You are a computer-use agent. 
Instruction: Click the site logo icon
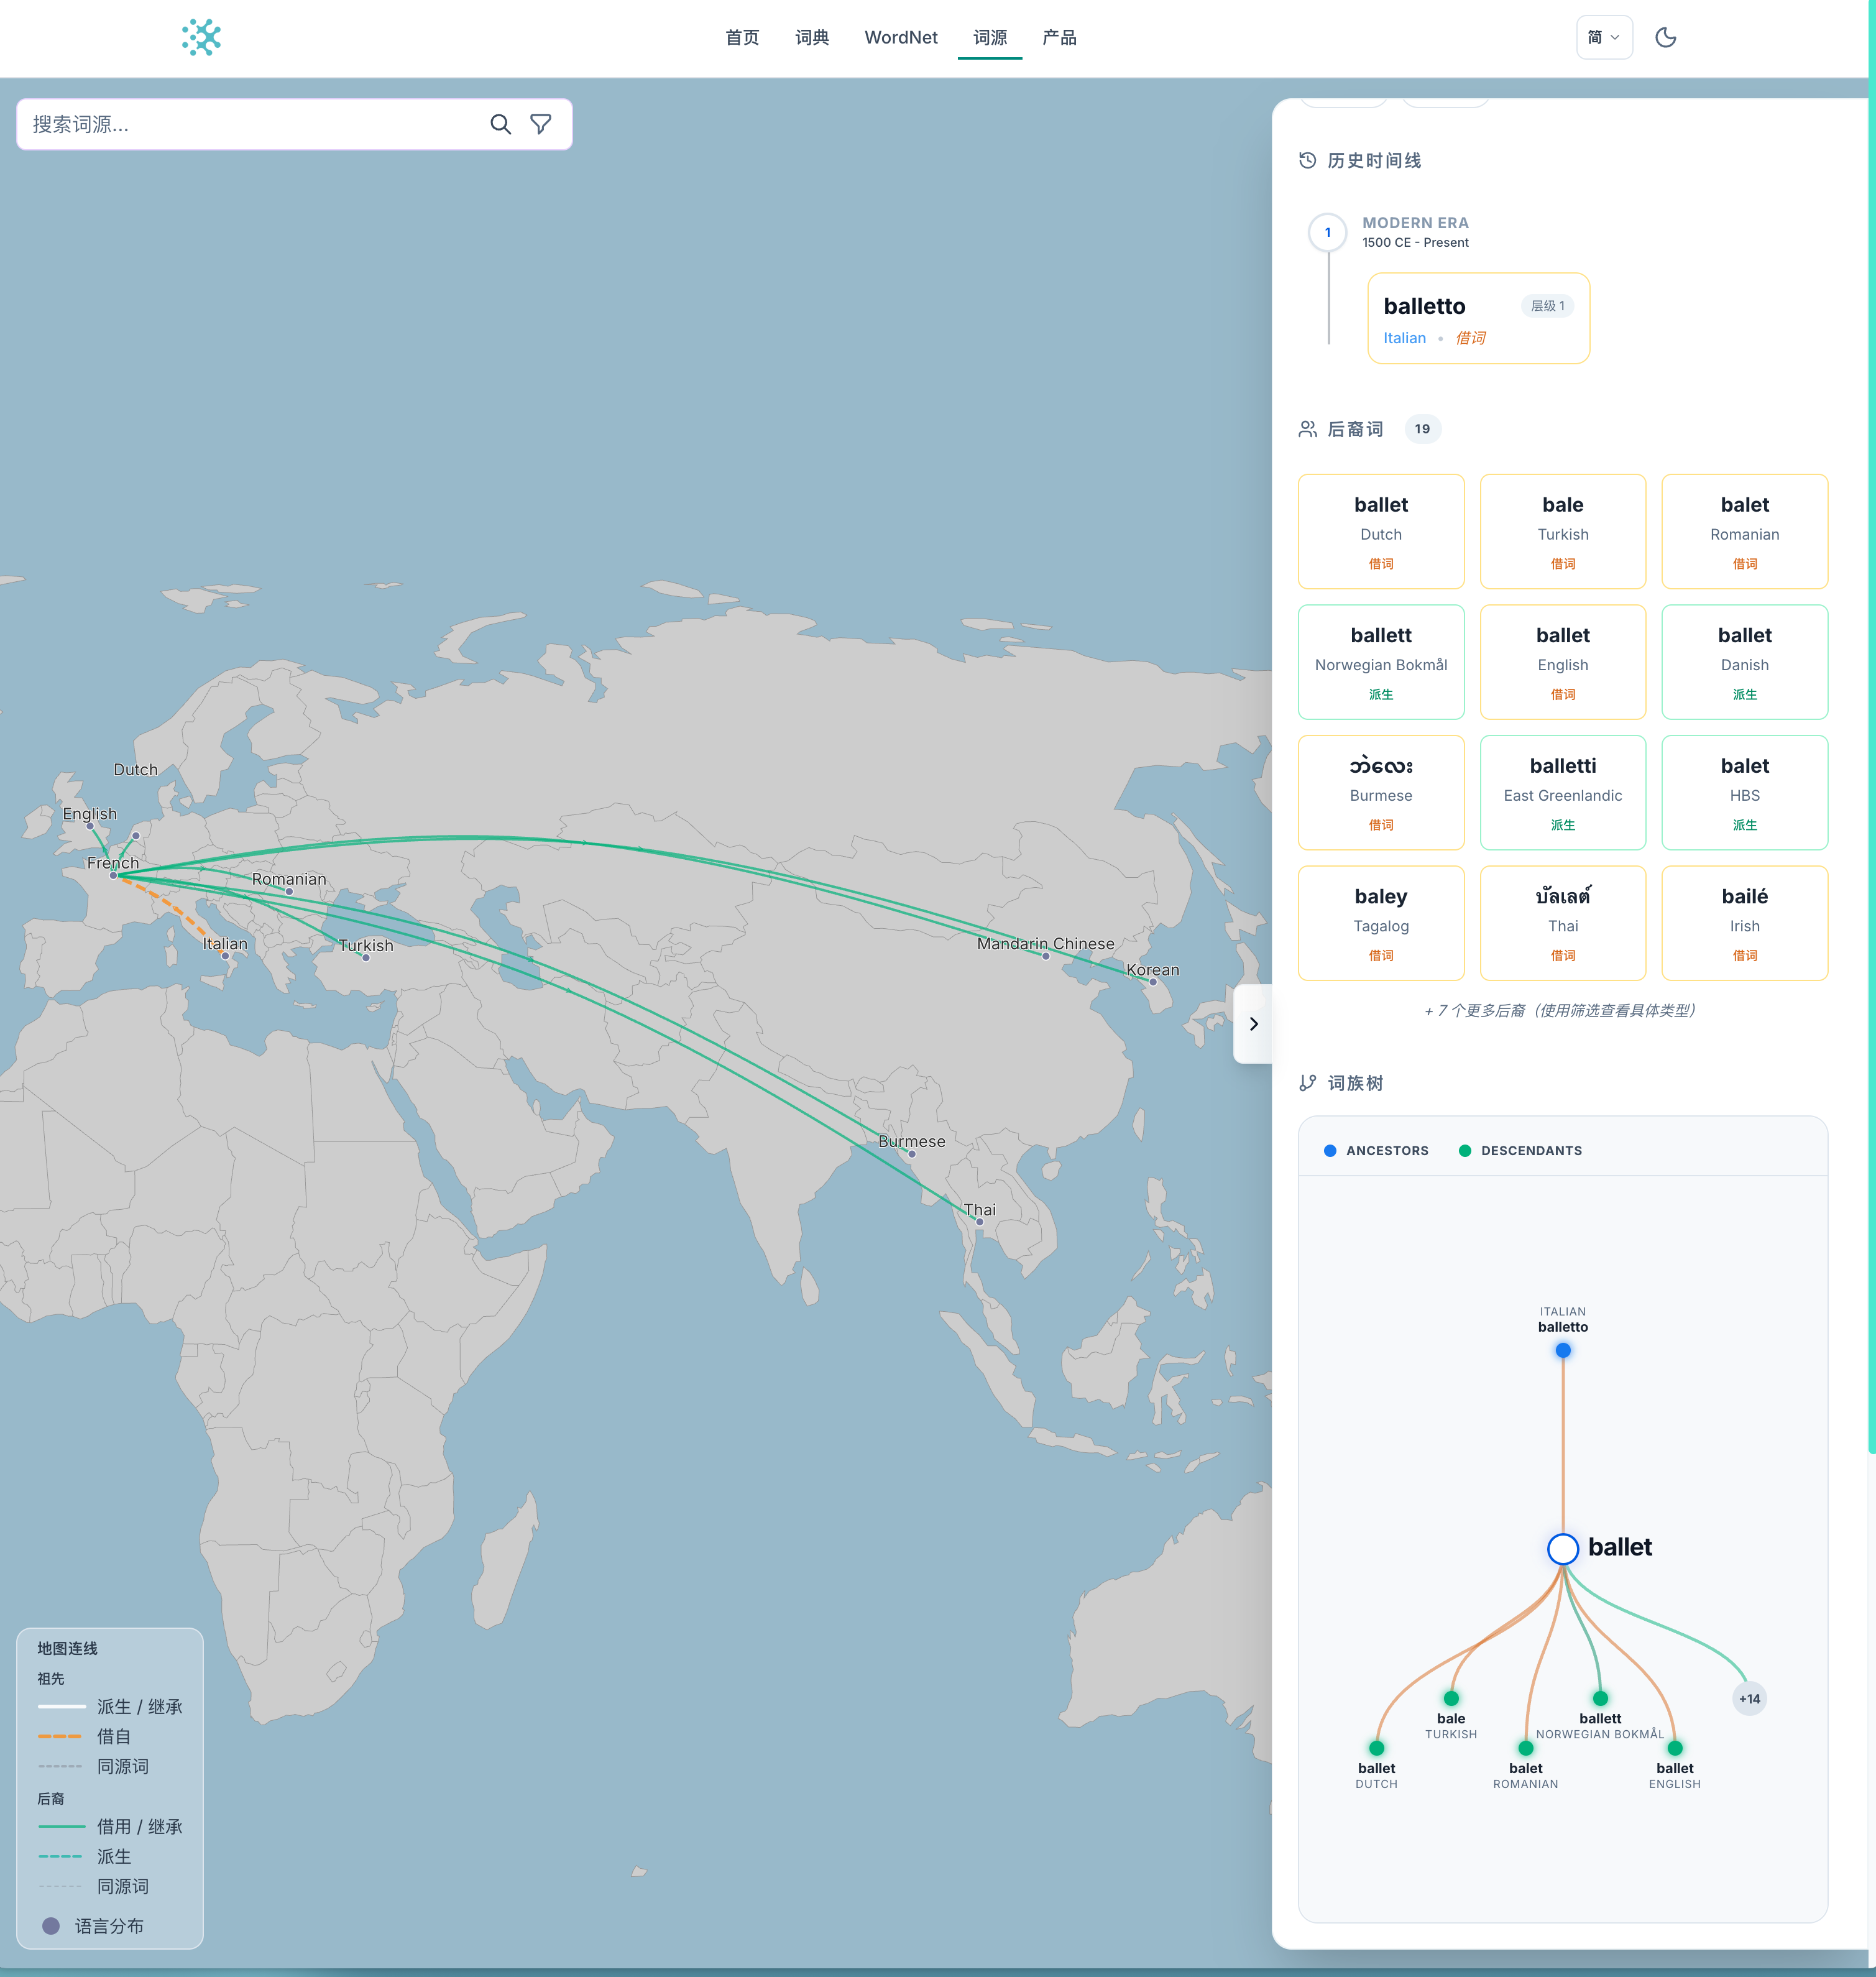[201, 38]
